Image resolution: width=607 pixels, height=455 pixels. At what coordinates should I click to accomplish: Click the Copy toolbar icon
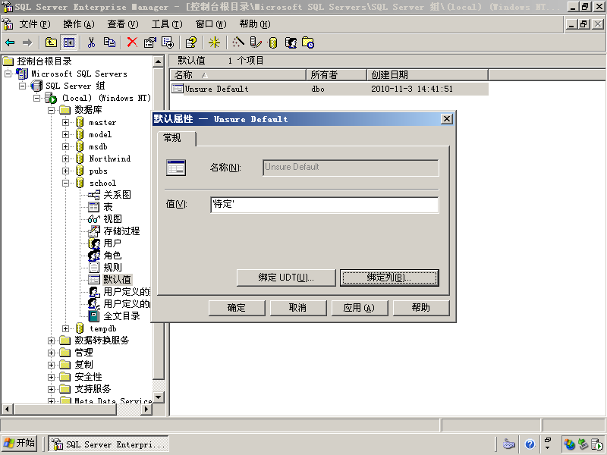(109, 42)
